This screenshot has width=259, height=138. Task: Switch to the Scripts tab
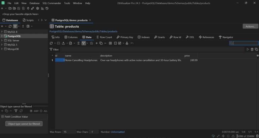[x=28, y=20]
